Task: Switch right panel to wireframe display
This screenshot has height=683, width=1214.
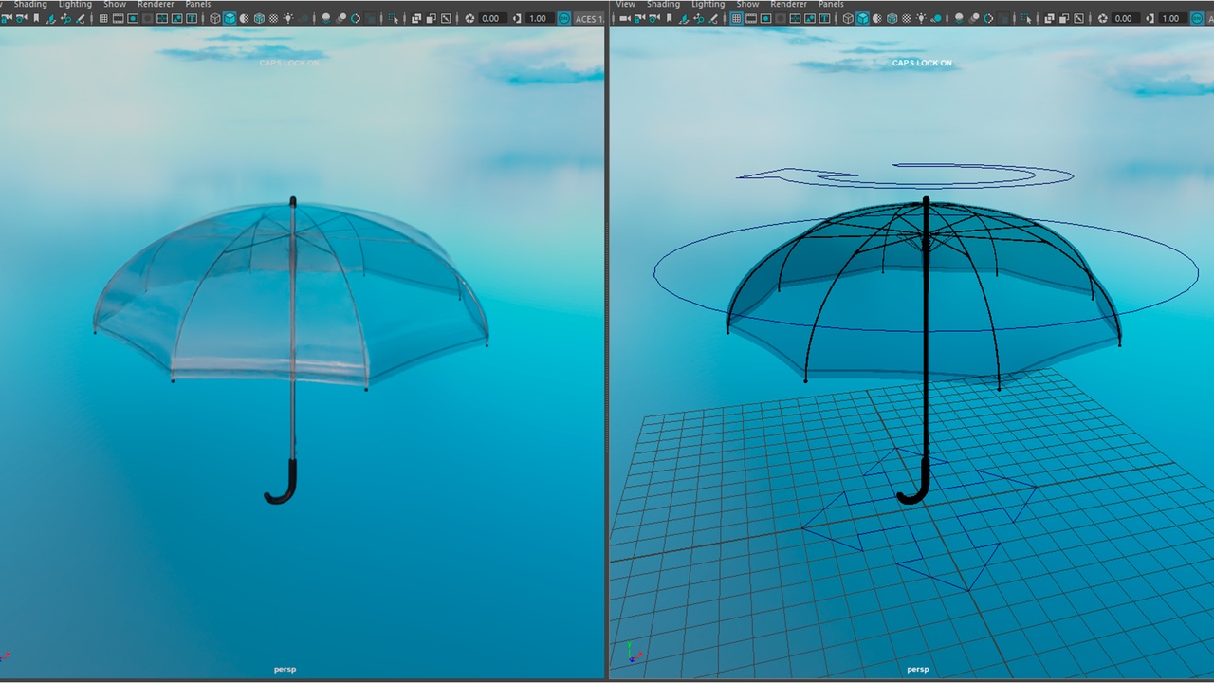Action: 848,18
